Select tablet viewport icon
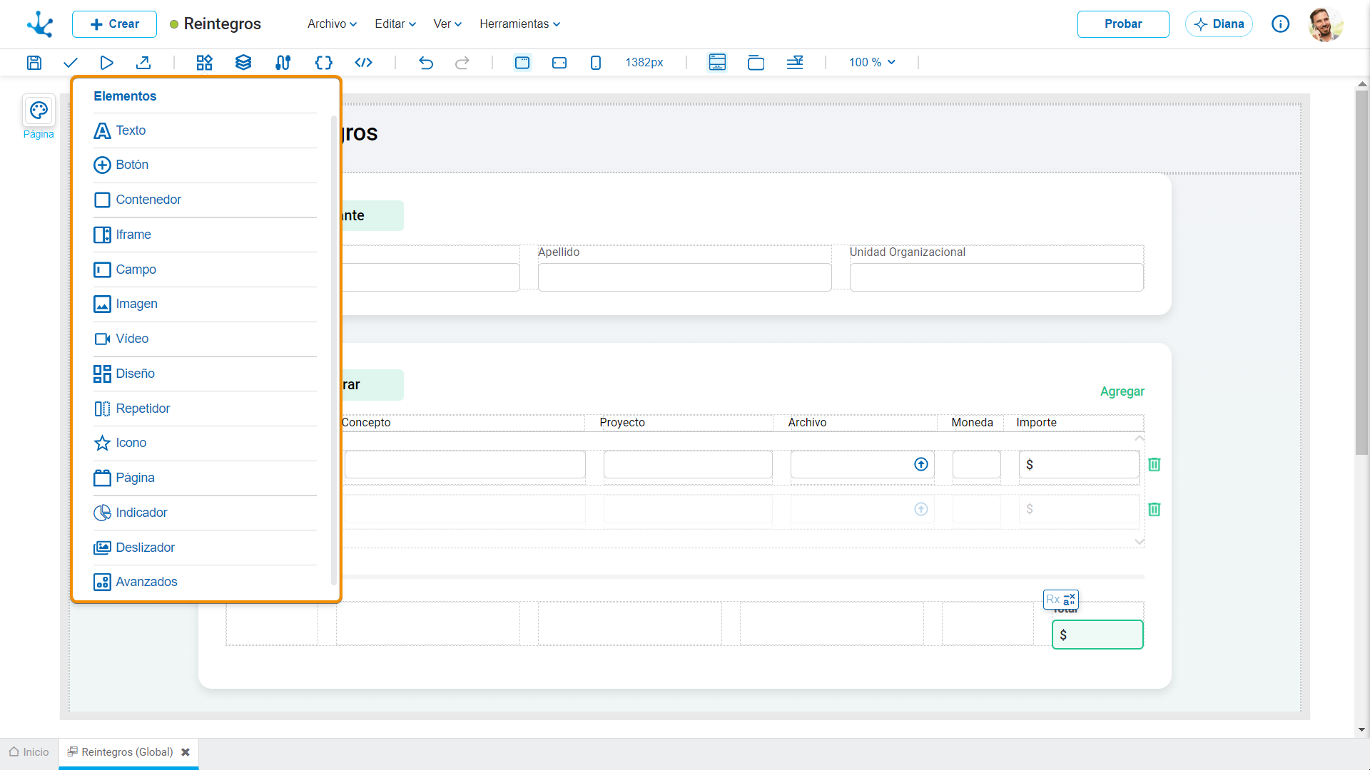Viewport: 1370px width, 770px height. 559,63
